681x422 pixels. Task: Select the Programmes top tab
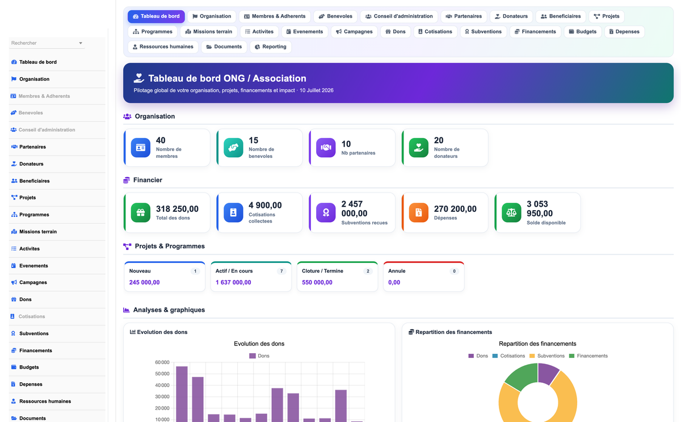click(153, 32)
